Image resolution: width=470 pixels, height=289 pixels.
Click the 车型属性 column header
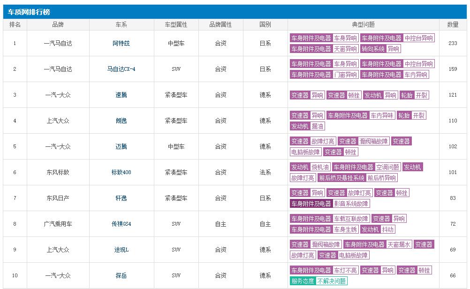tap(176, 24)
